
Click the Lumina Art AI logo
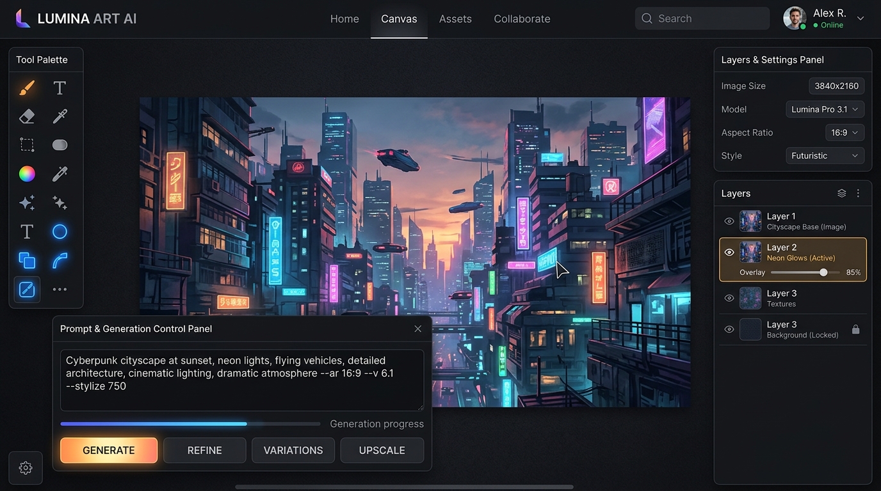[x=76, y=19]
